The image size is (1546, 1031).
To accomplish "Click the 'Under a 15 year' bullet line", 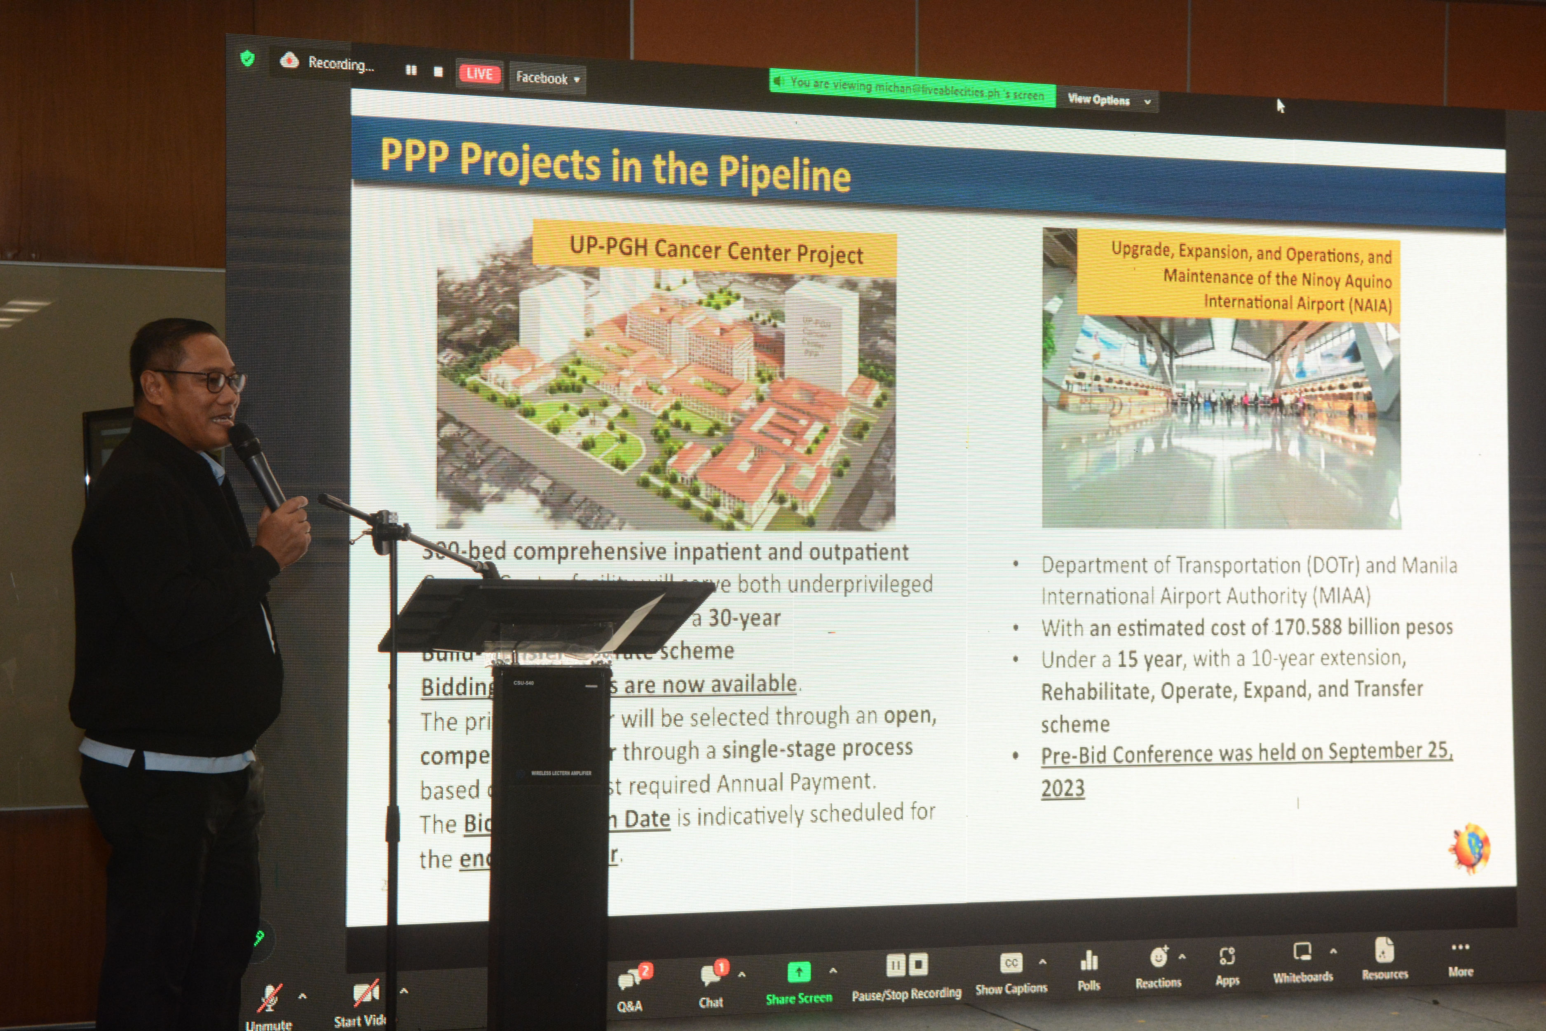I will [1224, 658].
